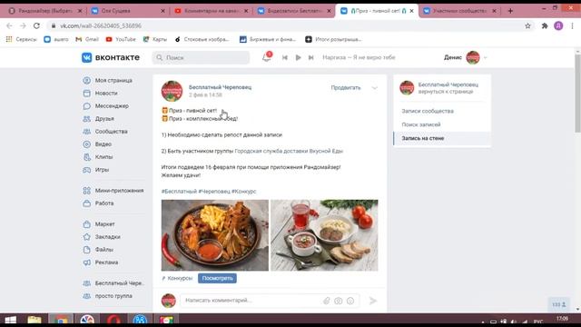
Task: Open the browser extensions puzzle icon
Action: click(x=545, y=25)
